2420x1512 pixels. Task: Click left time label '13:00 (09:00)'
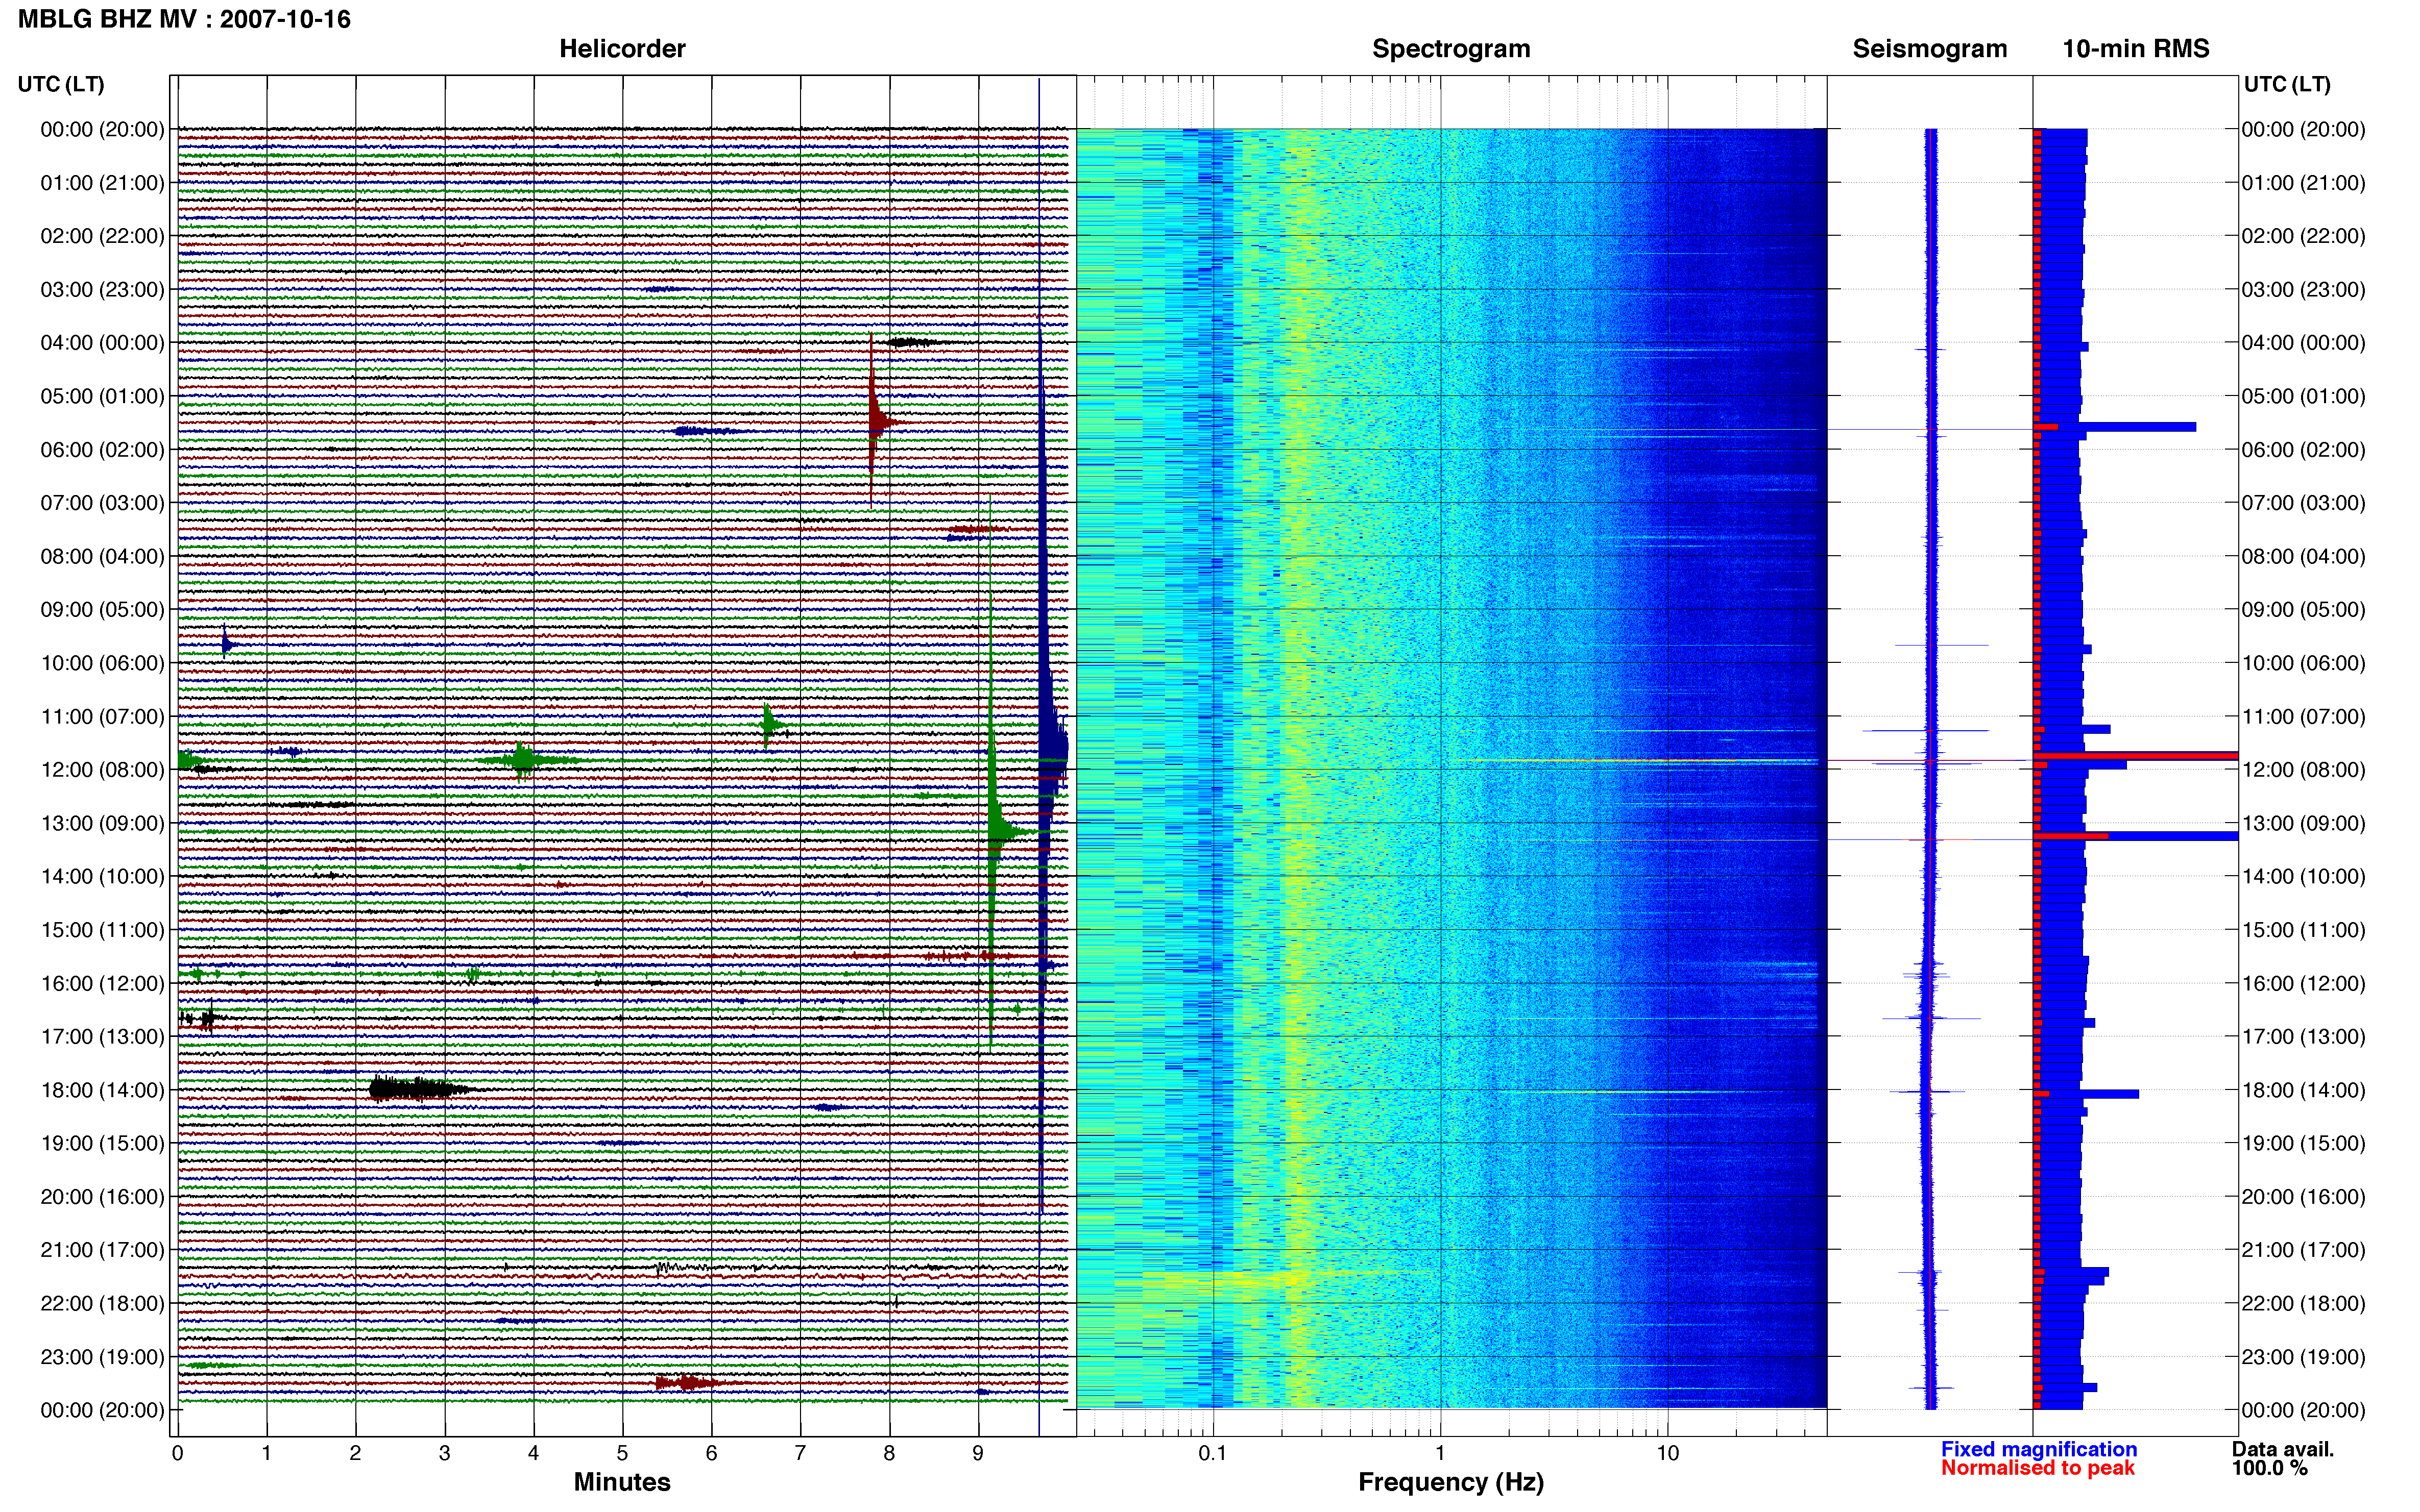(102, 823)
